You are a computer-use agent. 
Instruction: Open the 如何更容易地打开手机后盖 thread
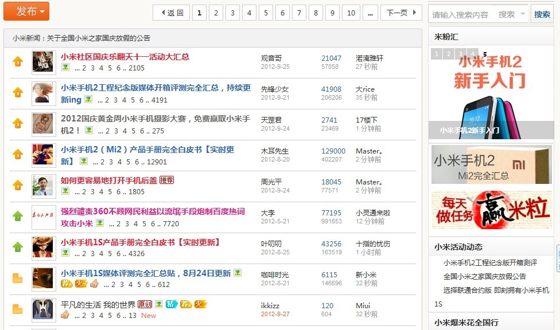[x=109, y=180]
